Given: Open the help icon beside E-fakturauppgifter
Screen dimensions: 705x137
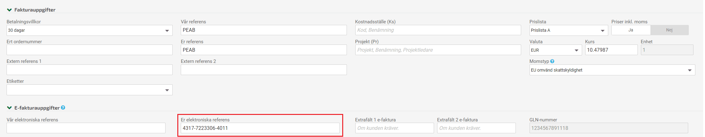Looking at the screenshot, I should point(63,107).
